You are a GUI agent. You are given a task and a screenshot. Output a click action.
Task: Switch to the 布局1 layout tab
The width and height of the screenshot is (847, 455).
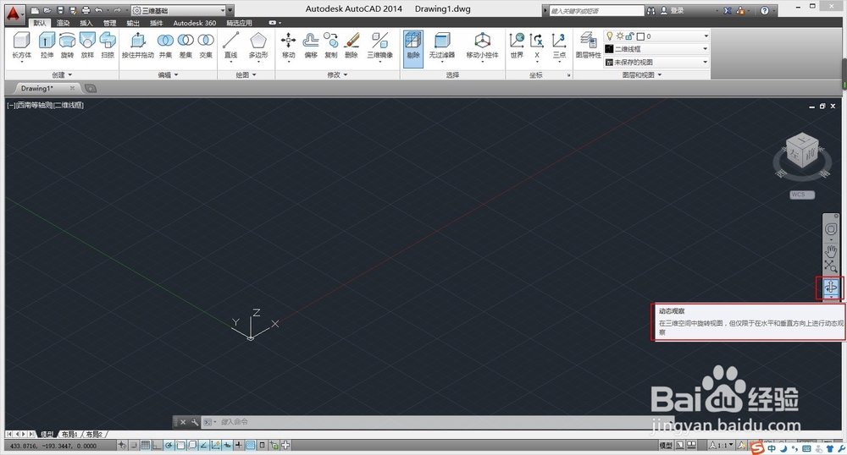point(69,434)
